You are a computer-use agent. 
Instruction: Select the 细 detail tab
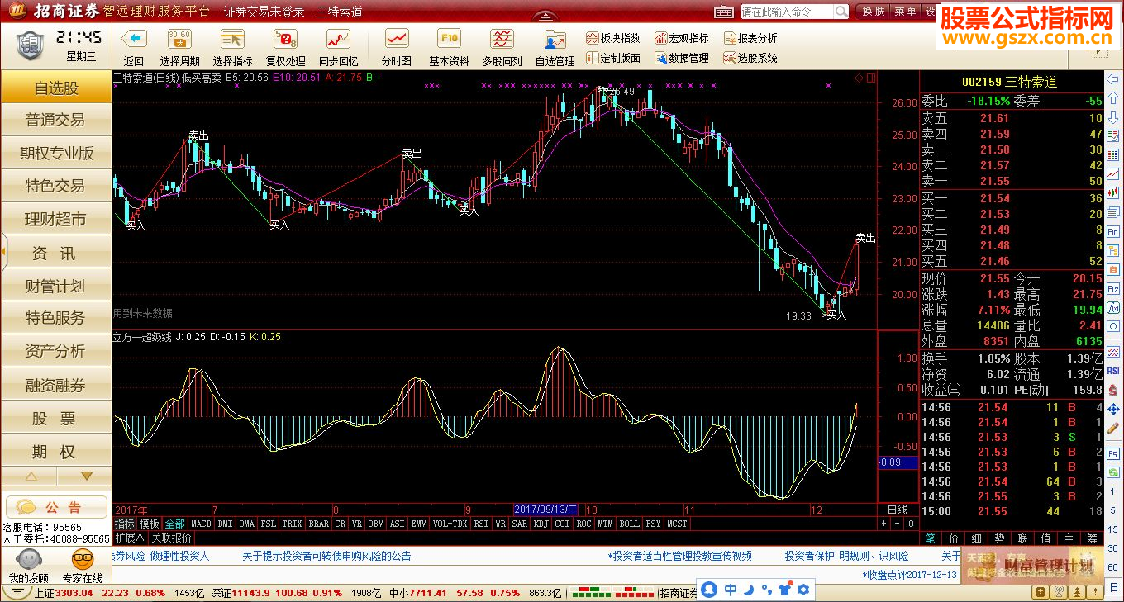[x=976, y=538]
